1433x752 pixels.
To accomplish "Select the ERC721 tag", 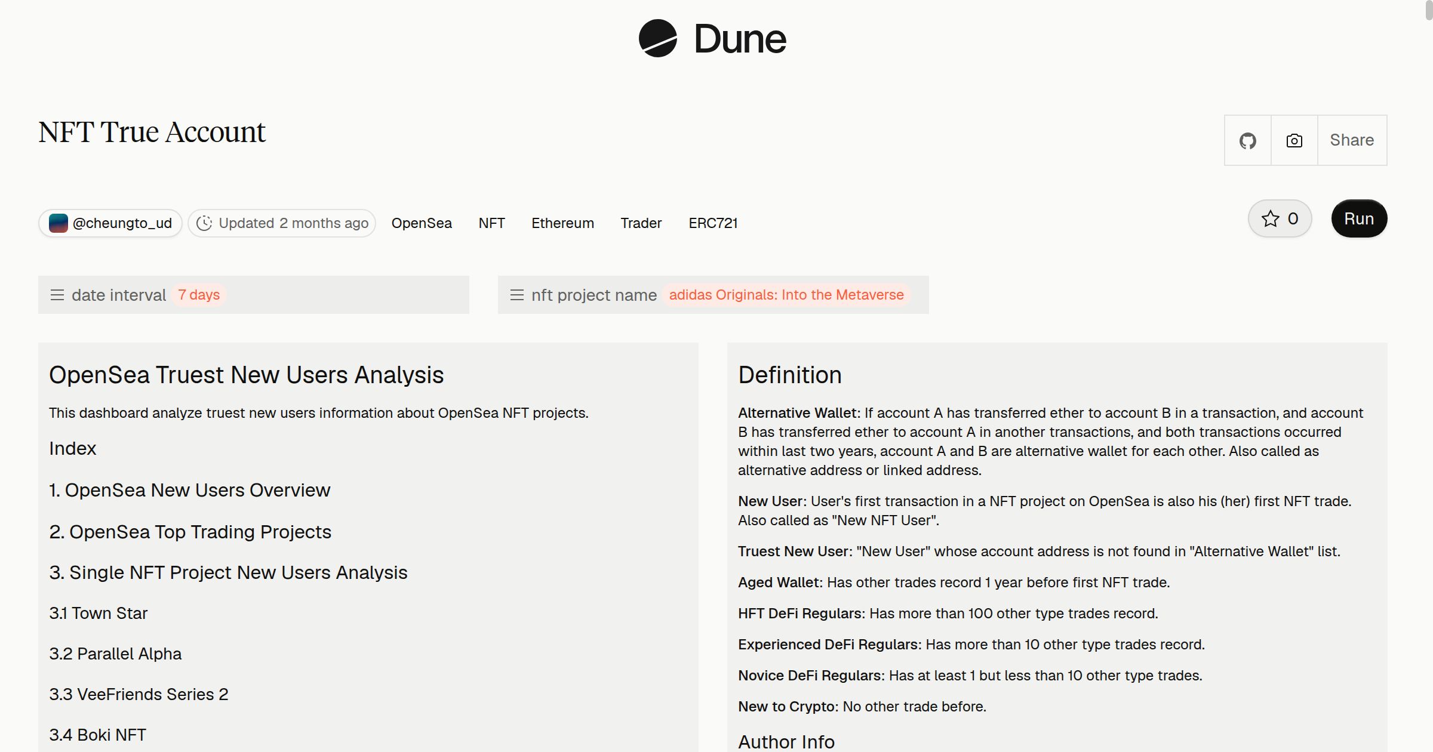I will pos(713,223).
